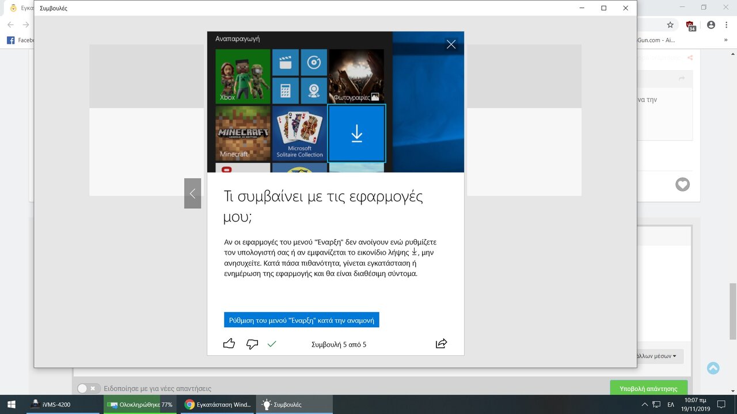The image size is (737, 414).
Task: Click the green 'Υποβολή απάντησης' button
Action: [648, 389]
